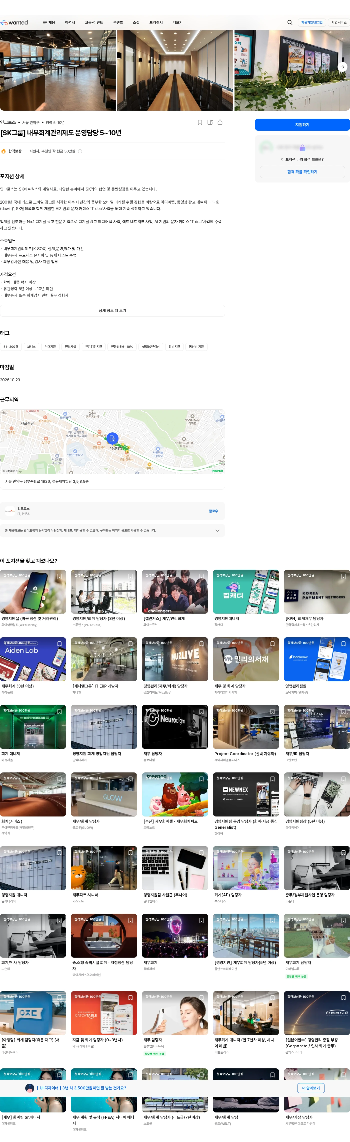The width and height of the screenshot is (350, 1142).
Task: Open the 더보기 navigation menu
Action: [177, 23]
